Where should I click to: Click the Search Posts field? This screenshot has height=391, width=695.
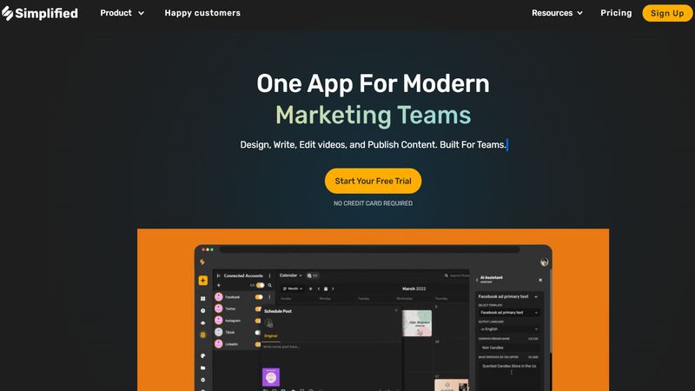[x=457, y=275]
